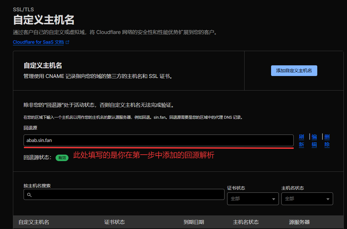Click the 自定义主机名 column header
Viewport: 347px width, 229px height.
[x=34, y=222]
